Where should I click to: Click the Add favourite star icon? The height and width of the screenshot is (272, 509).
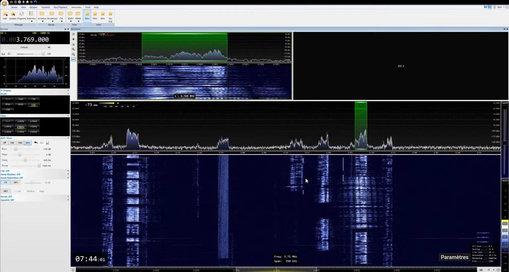tap(5, 14)
